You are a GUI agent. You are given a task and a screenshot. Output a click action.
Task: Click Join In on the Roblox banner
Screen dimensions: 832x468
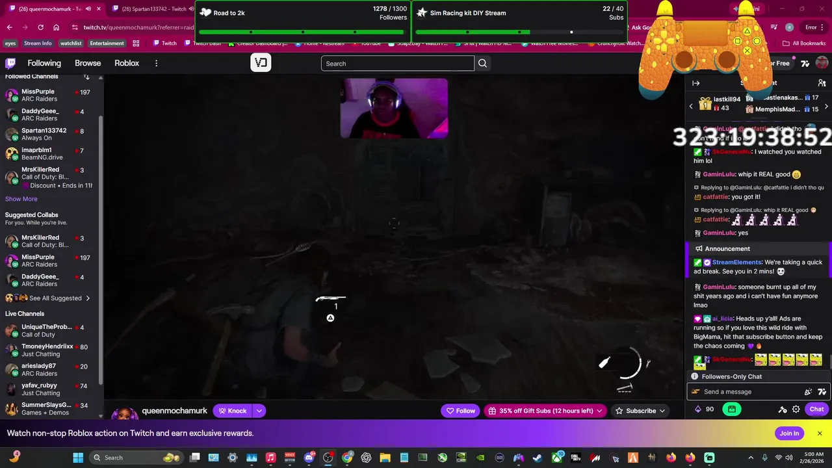(789, 434)
